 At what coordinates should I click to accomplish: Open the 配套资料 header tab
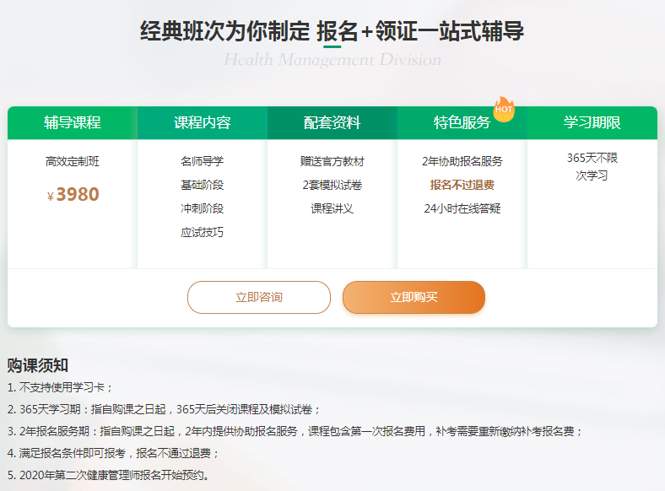[332, 123]
